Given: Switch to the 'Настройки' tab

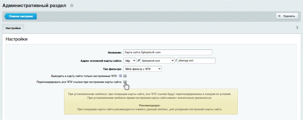Looking at the screenshot, I should coord(13,28).
